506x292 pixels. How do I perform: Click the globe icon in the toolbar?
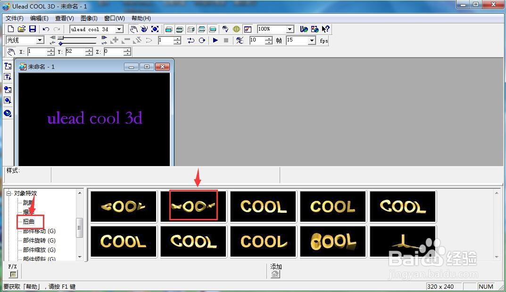(x=237, y=29)
